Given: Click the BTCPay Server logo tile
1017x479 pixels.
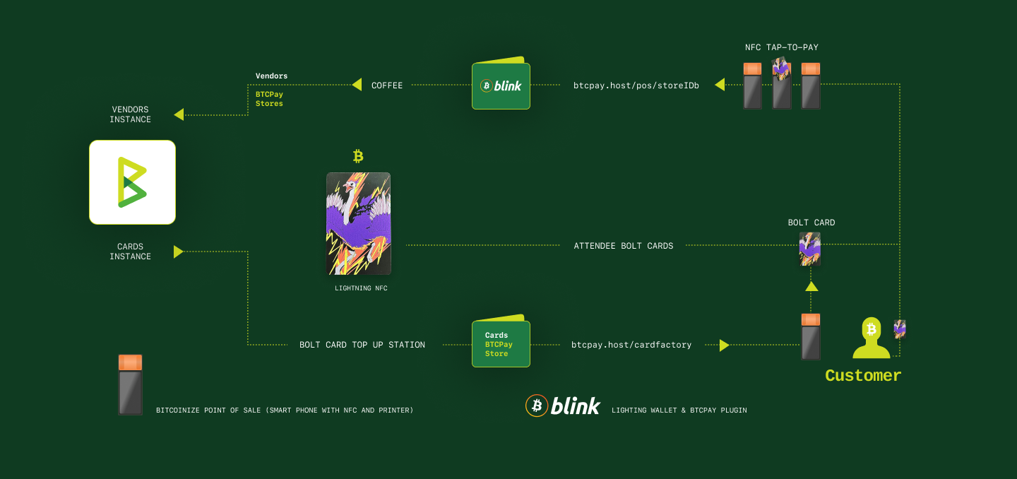Looking at the screenshot, I should 132,182.
